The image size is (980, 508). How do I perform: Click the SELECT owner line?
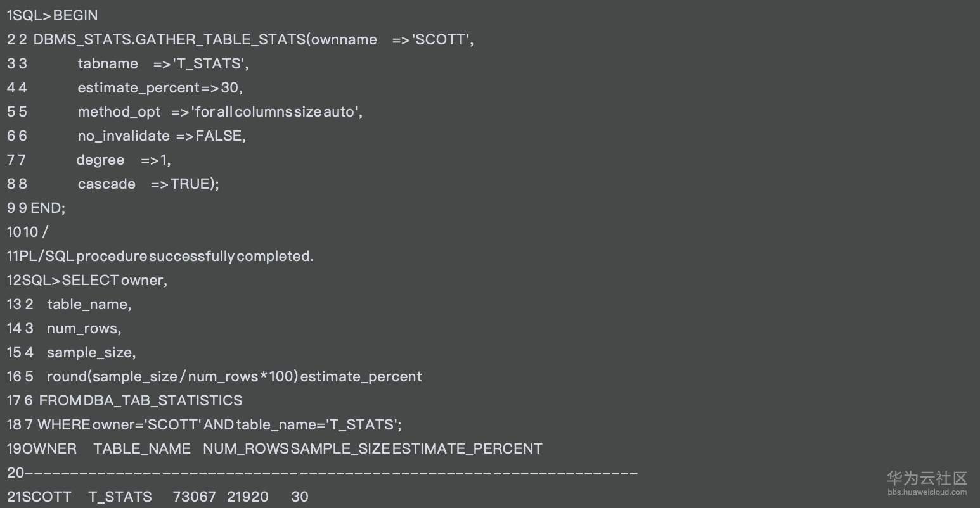click(114, 280)
